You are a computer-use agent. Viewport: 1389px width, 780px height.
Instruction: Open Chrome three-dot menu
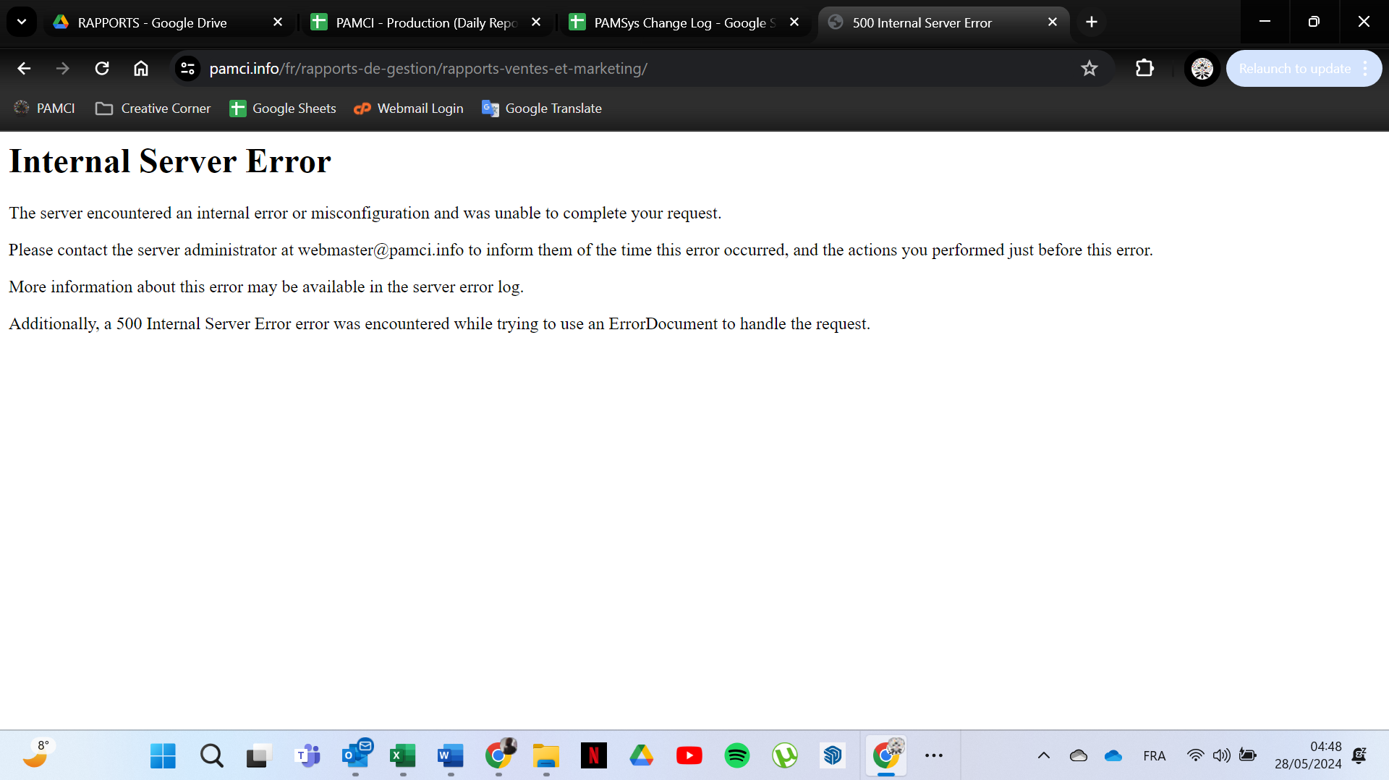(1366, 69)
